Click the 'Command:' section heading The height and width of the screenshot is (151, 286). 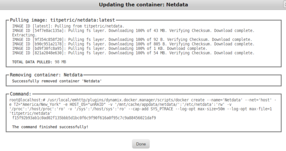tap(21, 94)
